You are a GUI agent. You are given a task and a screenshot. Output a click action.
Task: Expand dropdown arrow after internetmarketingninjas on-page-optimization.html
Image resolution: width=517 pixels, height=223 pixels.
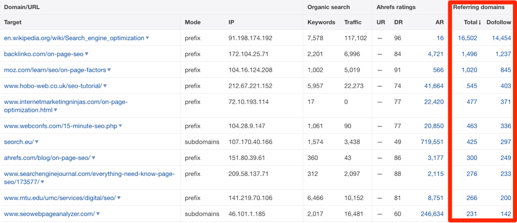[x=56, y=110]
